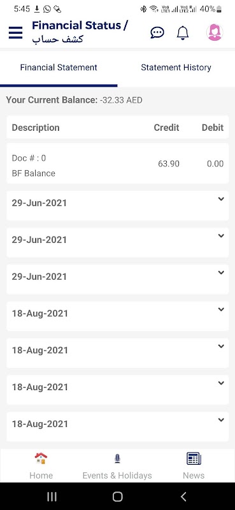Open Events & Holidays microphone icon

coord(117,458)
